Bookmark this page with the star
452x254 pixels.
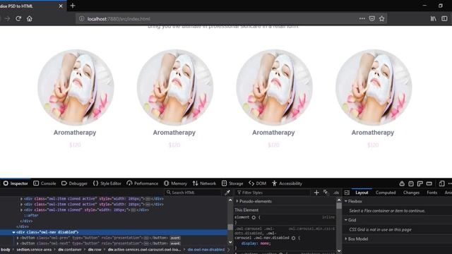[x=381, y=19]
